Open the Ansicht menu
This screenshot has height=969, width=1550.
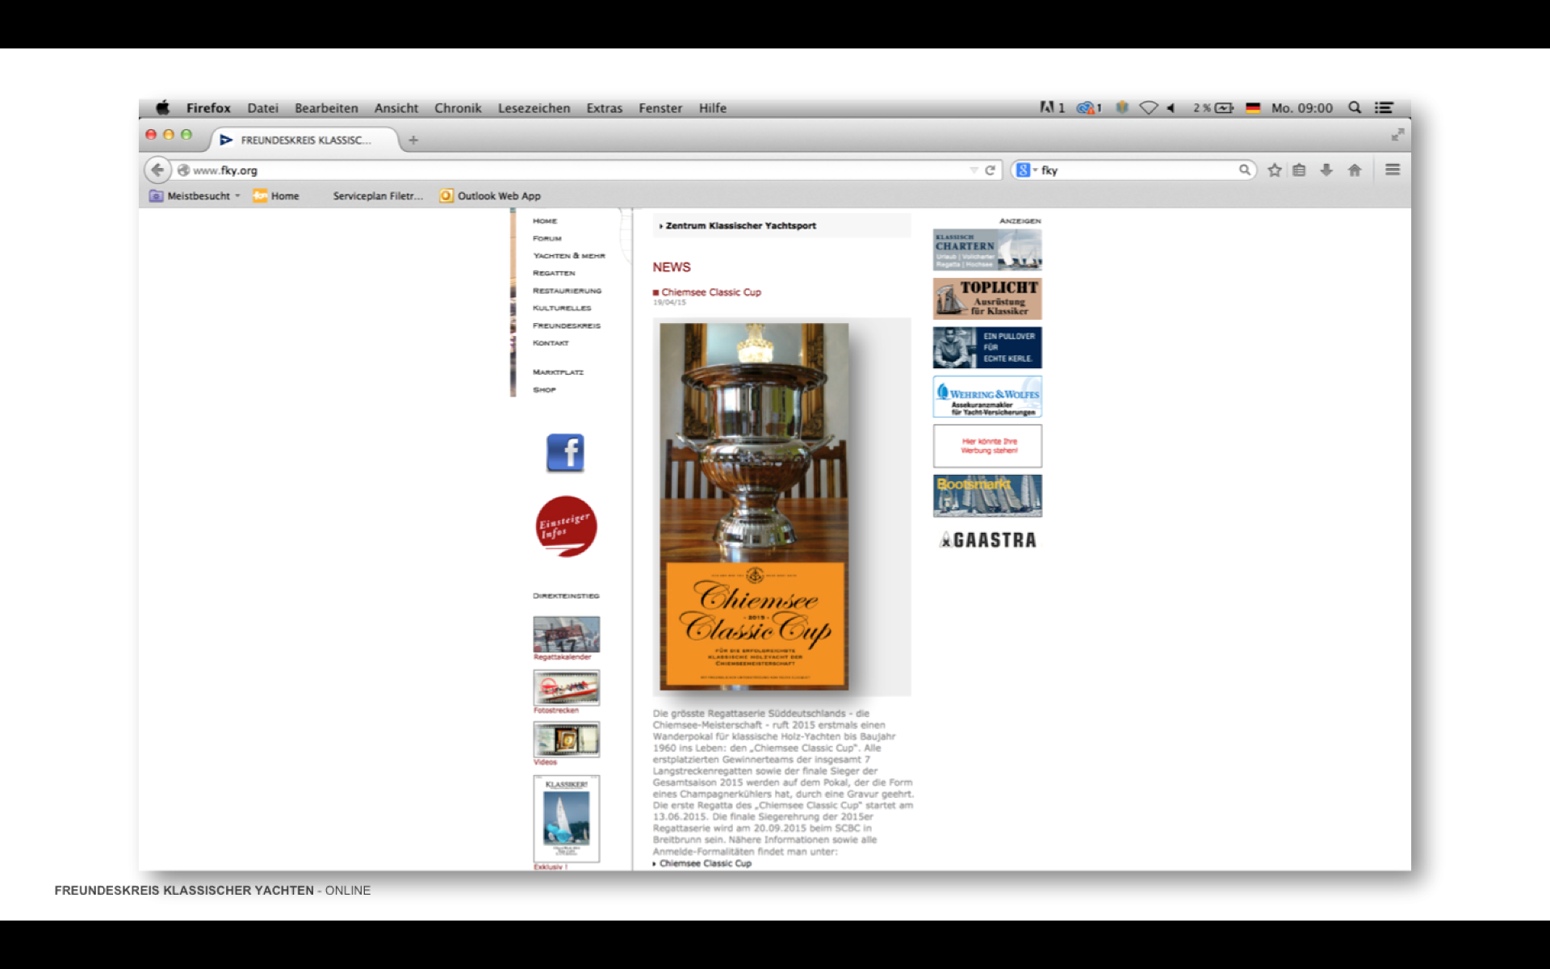point(396,108)
